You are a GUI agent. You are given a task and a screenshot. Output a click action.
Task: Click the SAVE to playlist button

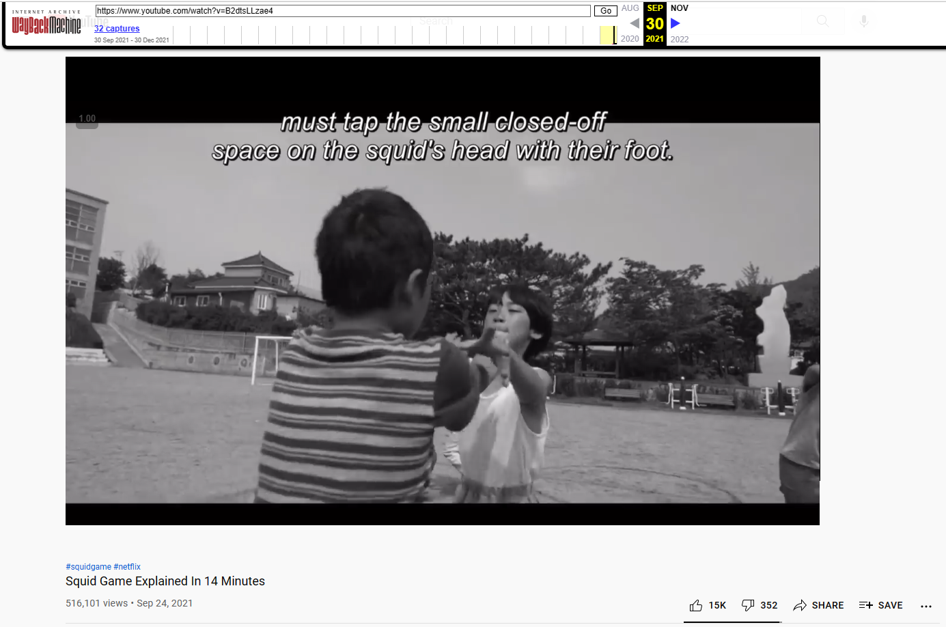pos(881,605)
